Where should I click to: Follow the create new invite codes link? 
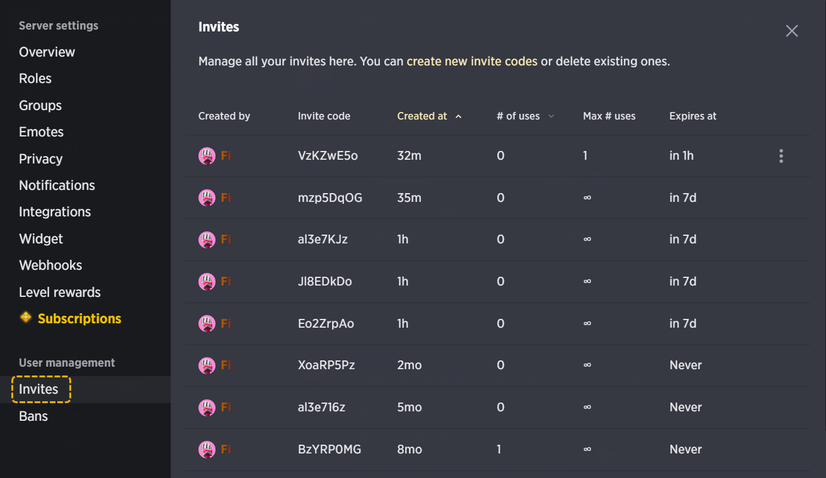(x=472, y=62)
